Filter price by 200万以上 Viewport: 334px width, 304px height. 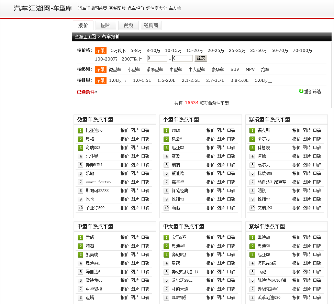132,59
